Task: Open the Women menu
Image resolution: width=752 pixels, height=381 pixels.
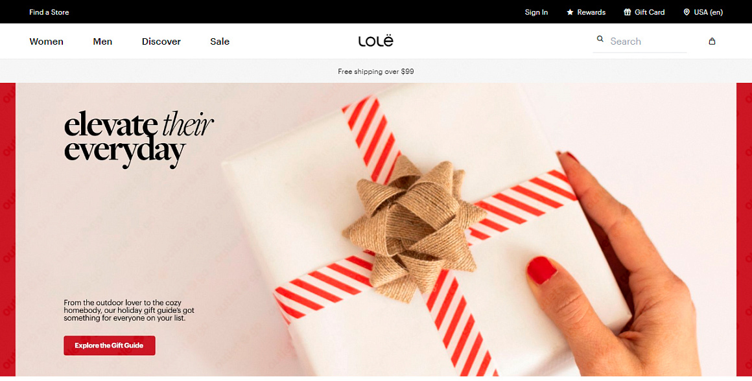Action: point(47,41)
